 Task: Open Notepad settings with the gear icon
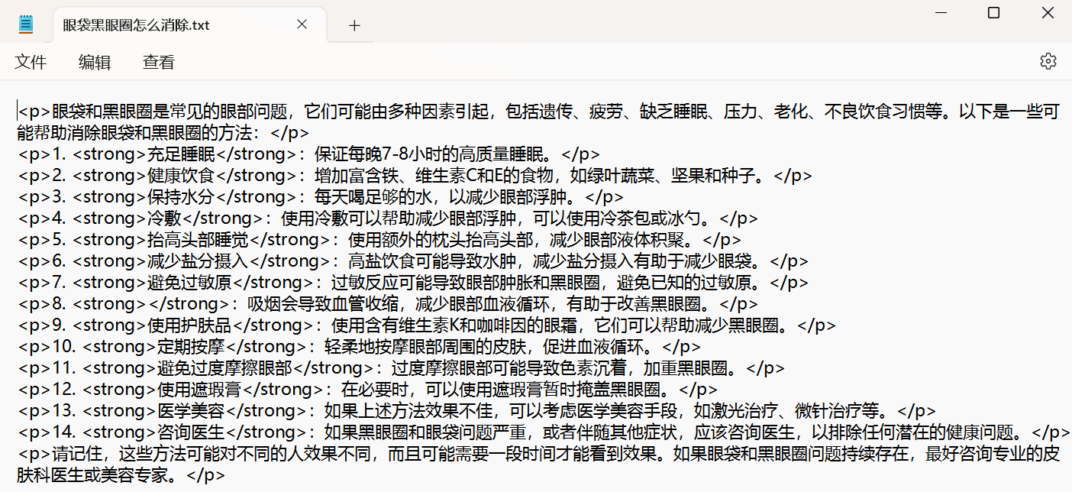1048,61
